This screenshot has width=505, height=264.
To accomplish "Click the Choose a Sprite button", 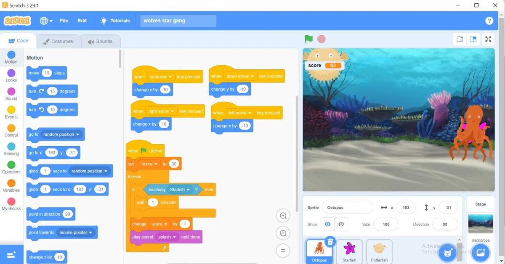I will (x=448, y=253).
